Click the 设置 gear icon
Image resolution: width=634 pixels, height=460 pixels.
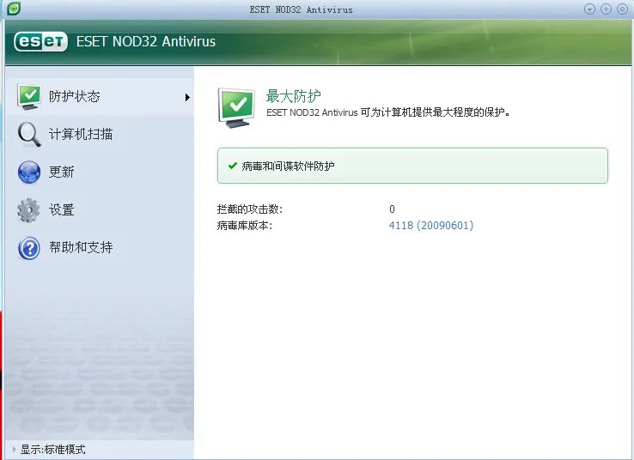pyautogui.click(x=29, y=209)
